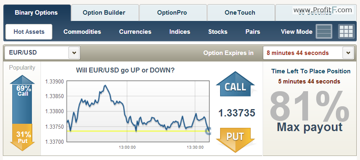Switch to list view mode icon
The height and width of the screenshot is (160, 360).
[324, 31]
